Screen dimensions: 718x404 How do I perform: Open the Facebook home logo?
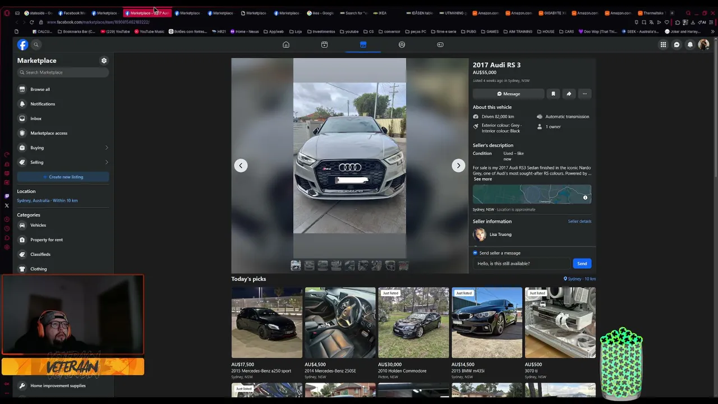tap(22, 45)
